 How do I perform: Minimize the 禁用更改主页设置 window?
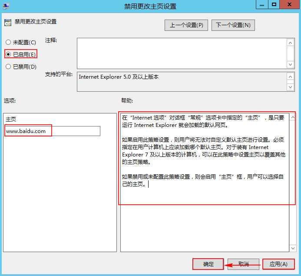pyautogui.click(x=262, y=5)
